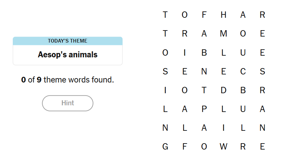Select the letter M in the grid
The height and width of the screenshot is (167, 283).
point(224,34)
